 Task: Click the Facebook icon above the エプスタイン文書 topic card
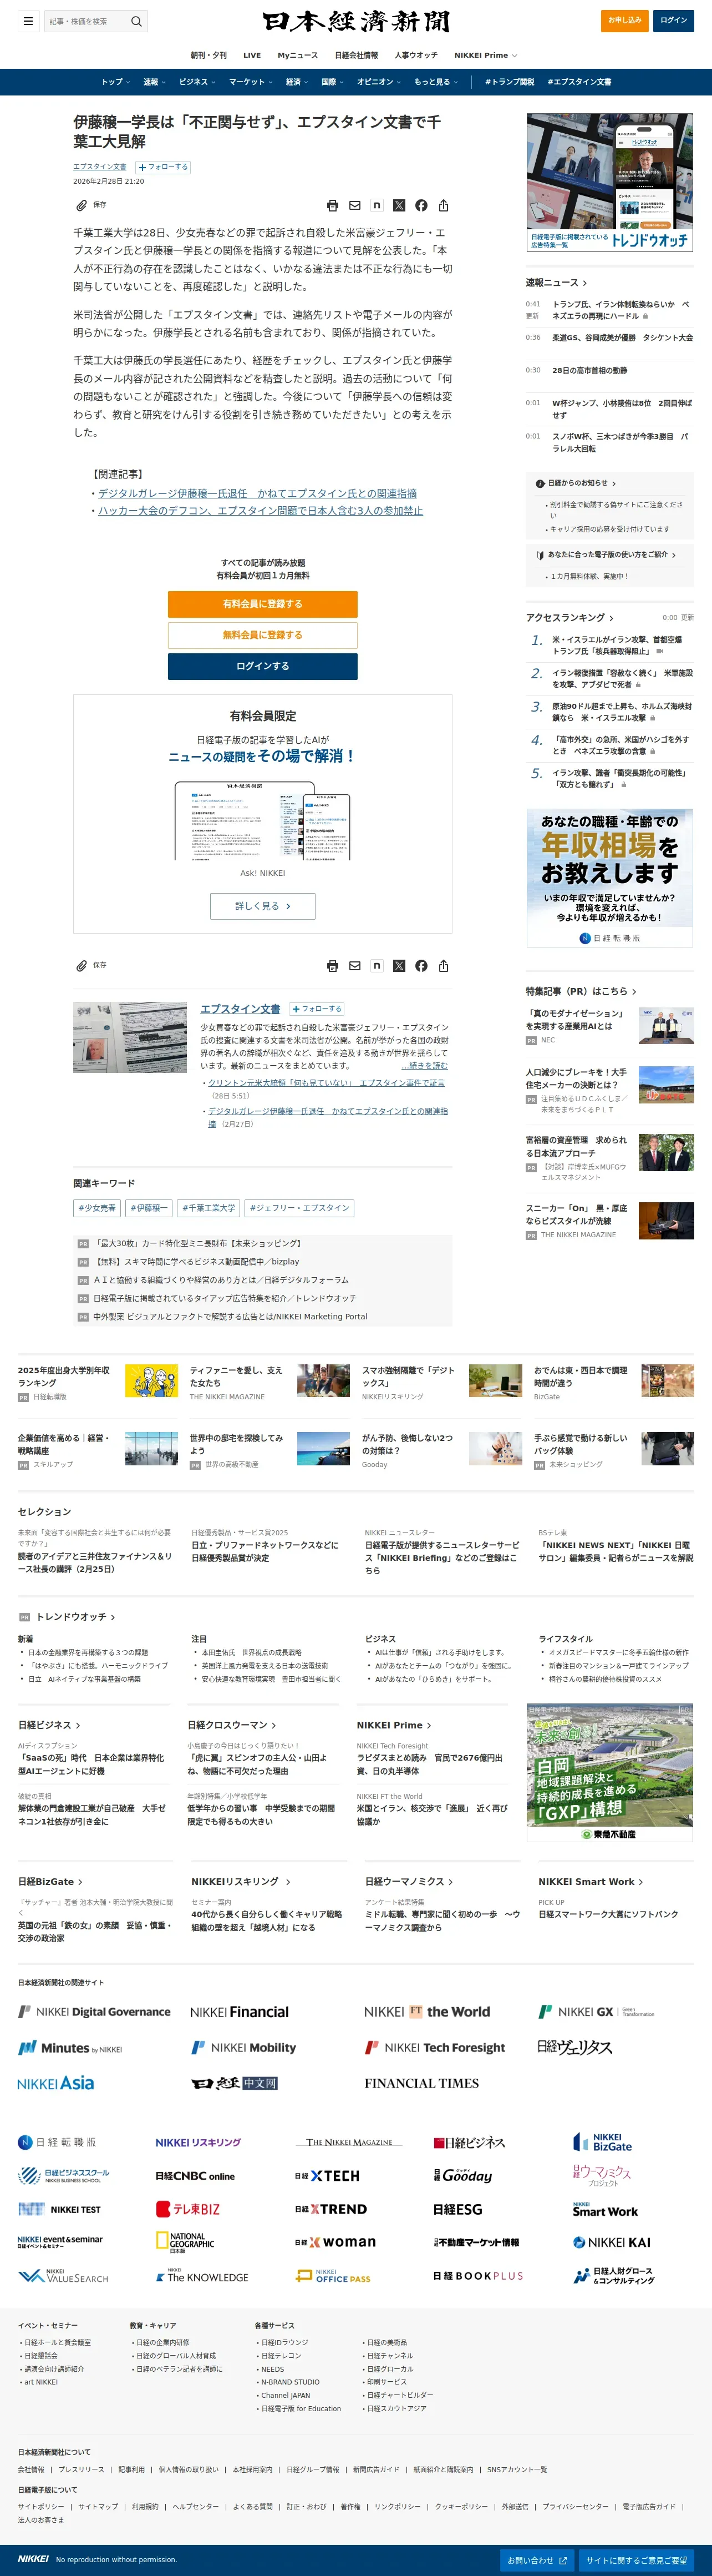(x=421, y=966)
